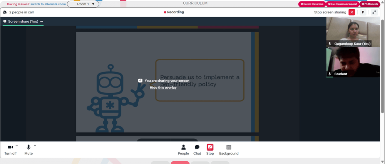Click the Stop screen sharing label
Viewport: 385px width, 164px height.
coord(330,12)
